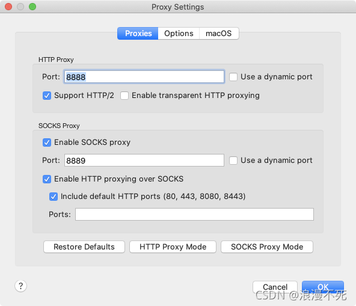
Task: Uncheck Support HTTP/2
Action: point(47,96)
